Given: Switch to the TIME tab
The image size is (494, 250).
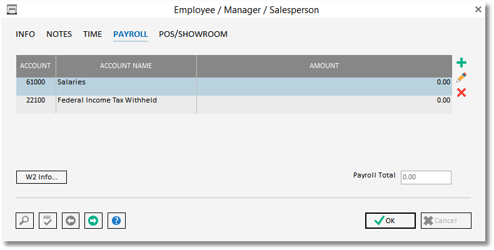Looking at the screenshot, I should click(x=93, y=34).
